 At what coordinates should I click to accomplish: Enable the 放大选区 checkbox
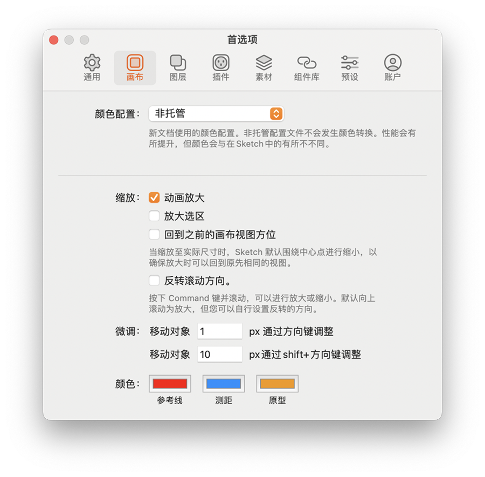154,216
